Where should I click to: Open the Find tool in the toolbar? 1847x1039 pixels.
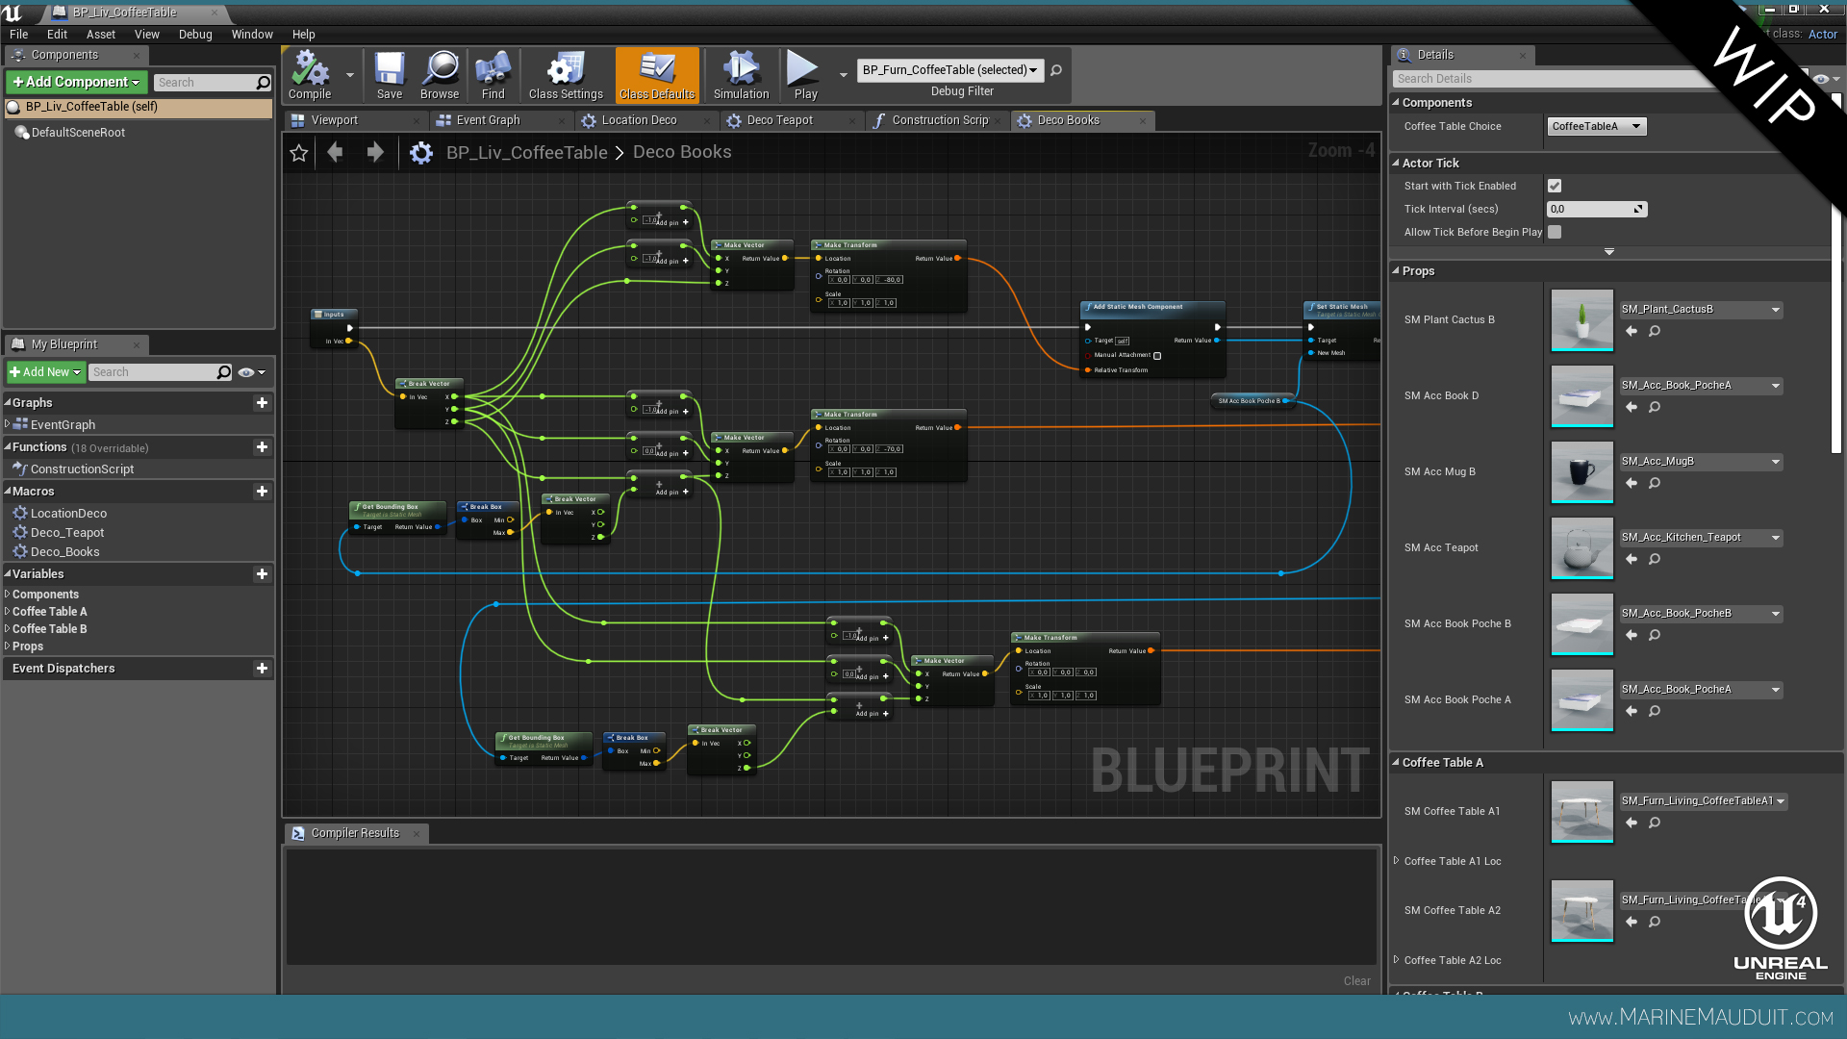click(493, 75)
